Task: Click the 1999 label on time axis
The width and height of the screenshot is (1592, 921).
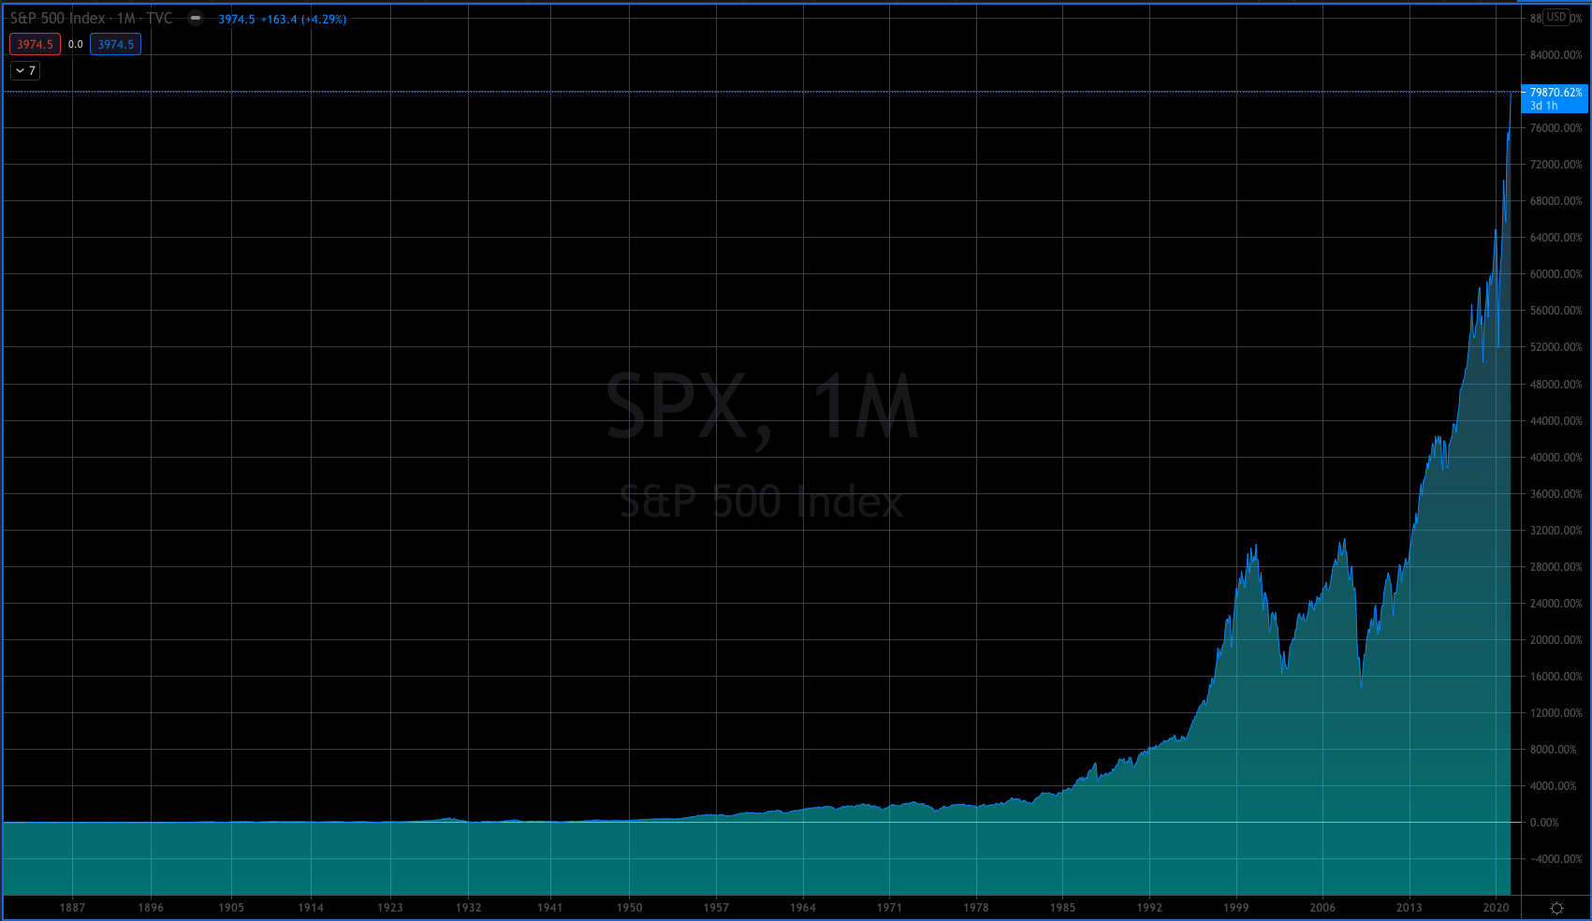Action: pyautogui.click(x=1235, y=907)
